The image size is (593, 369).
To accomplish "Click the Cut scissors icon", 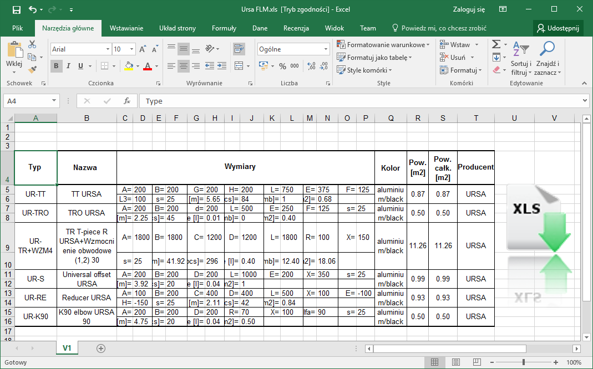I will pyautogui.click(x=32, y=45).
